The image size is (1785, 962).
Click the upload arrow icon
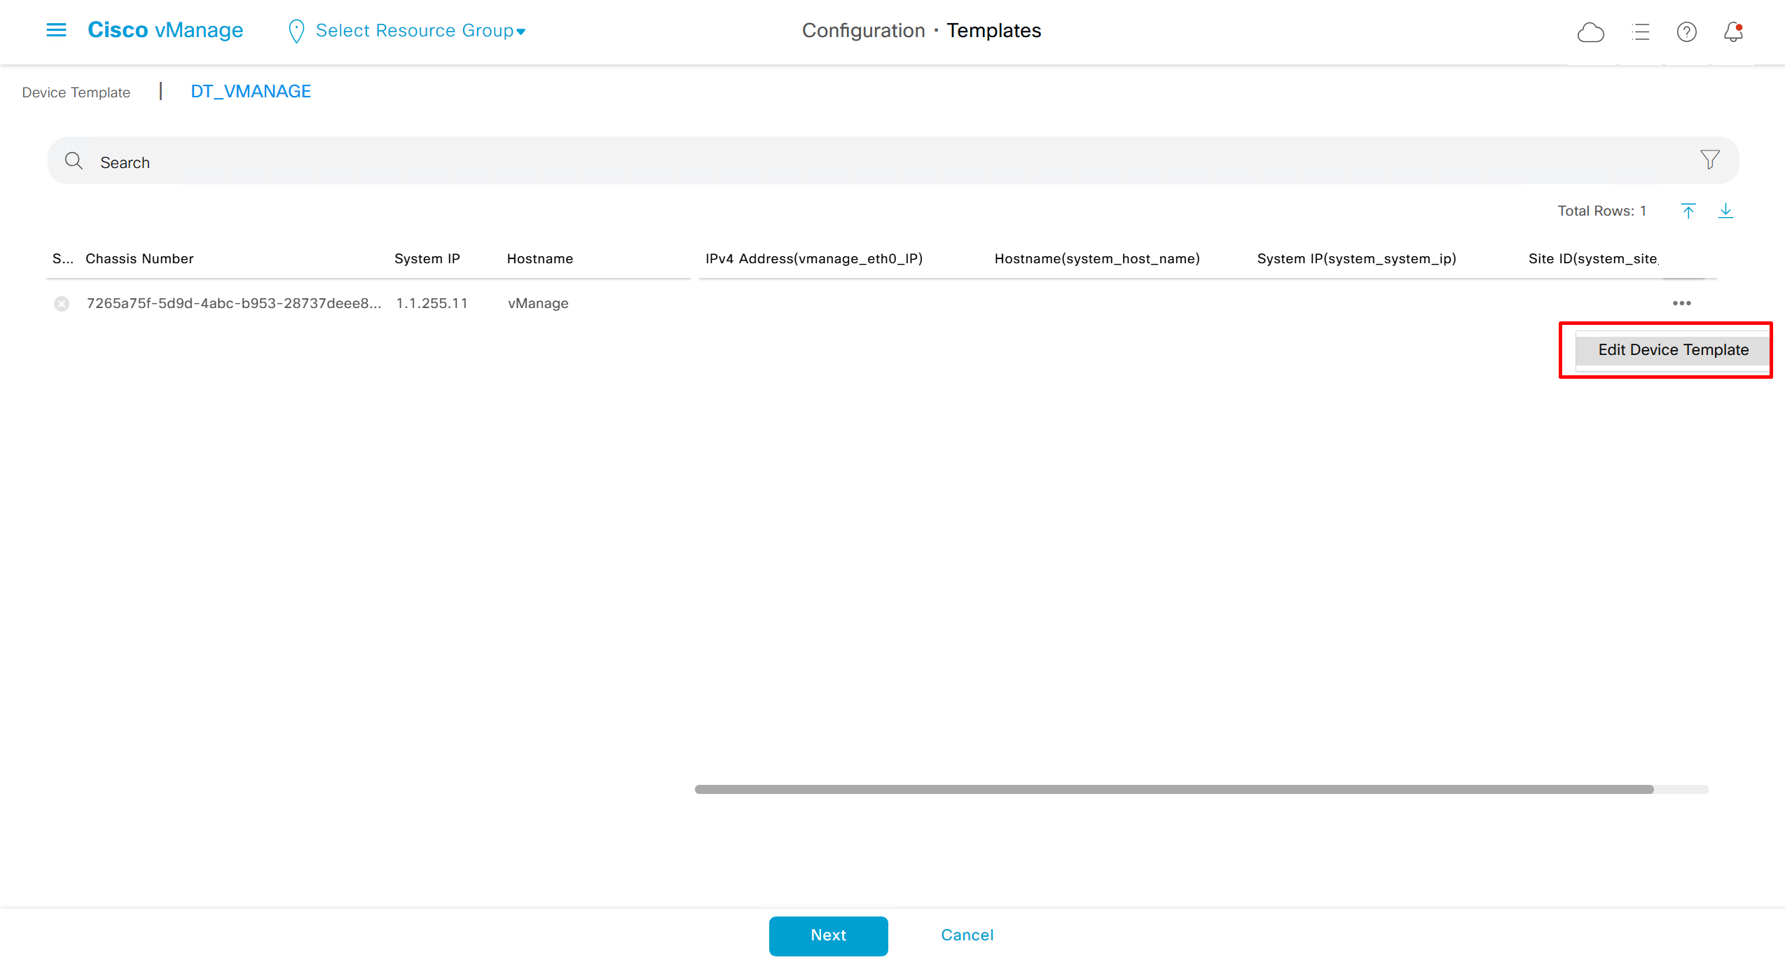pyautogui.click(x=1688, y=211)
